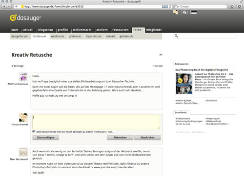Reload the page with the refresh icon
Image resolution: width=244 pixels, height=176 pixels.
tap(170, 6)
